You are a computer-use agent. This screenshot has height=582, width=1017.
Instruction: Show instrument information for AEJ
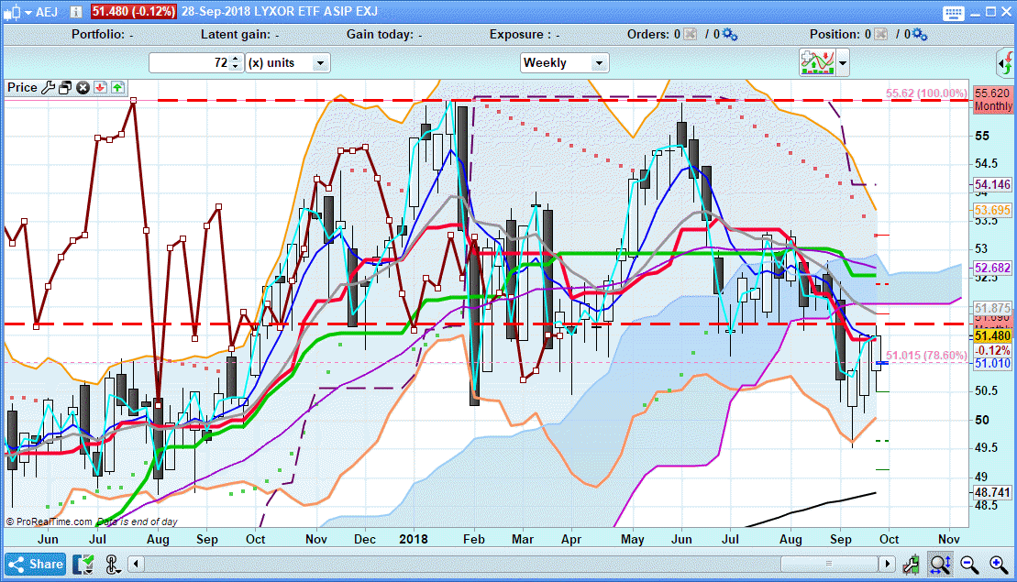tap(76, 12)
